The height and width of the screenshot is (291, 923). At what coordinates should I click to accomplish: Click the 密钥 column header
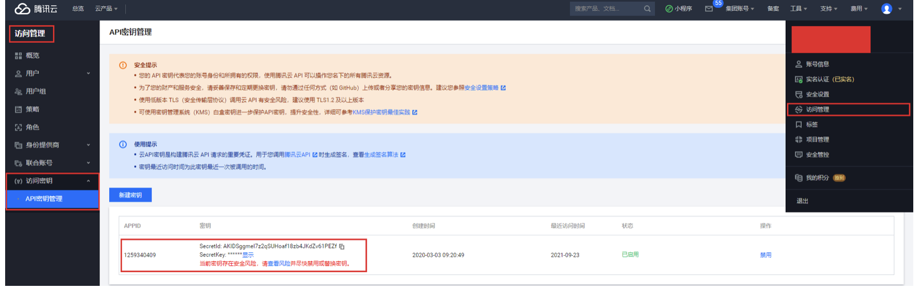click(205, 226)
